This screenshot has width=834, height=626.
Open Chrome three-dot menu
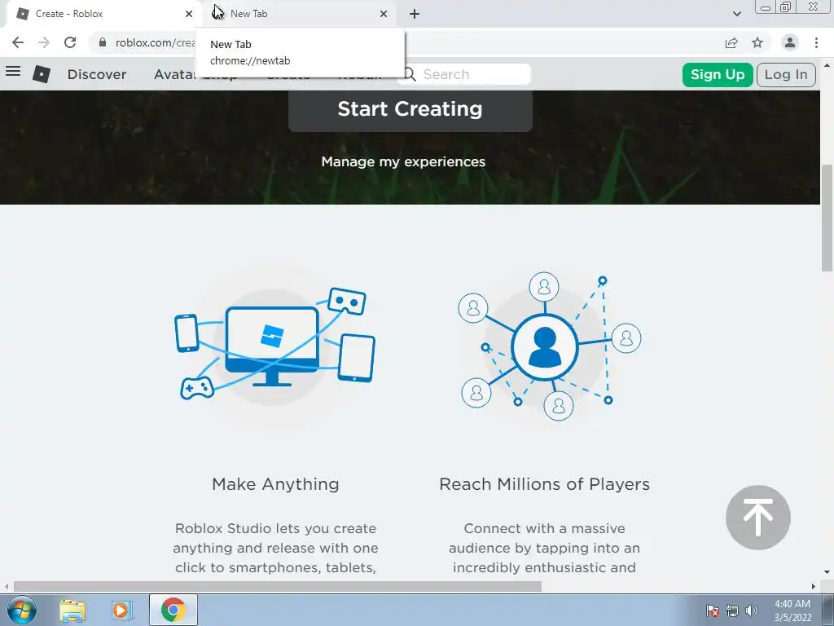(x=816, y=42)
